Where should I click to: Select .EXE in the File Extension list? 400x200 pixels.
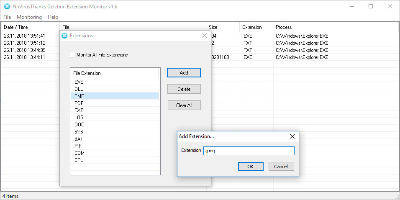coord(114,82)
